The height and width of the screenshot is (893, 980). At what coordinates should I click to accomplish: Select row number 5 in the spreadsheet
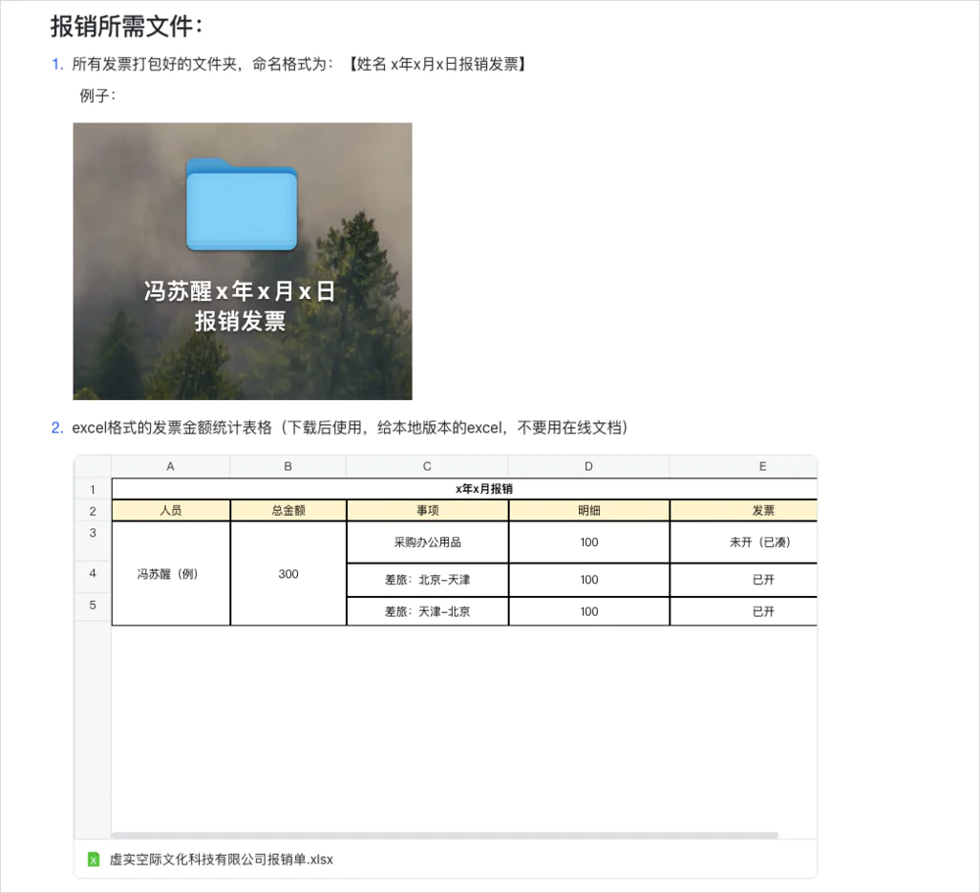click(92, 605)
